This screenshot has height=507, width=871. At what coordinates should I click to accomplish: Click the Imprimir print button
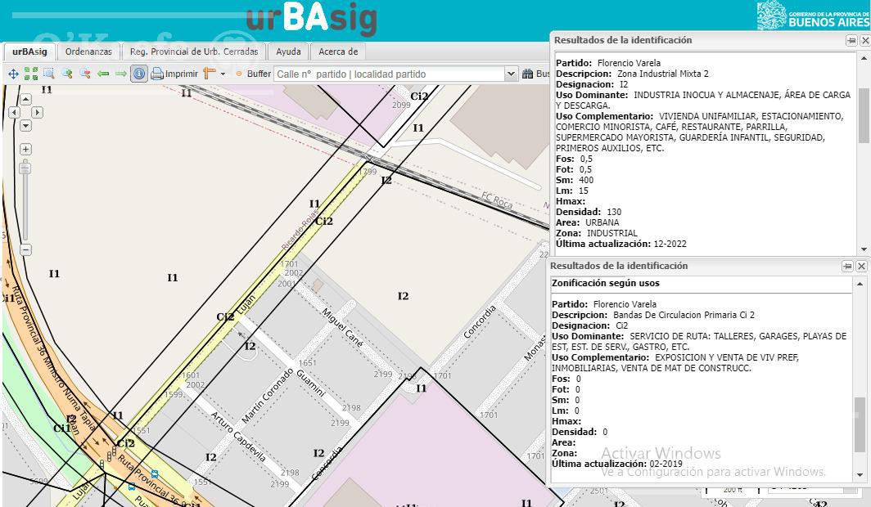174,74
